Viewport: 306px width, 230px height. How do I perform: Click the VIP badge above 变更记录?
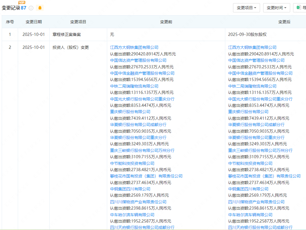tap(22, 2)
